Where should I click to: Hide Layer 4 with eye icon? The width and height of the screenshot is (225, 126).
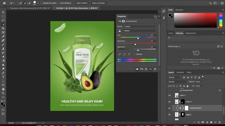[x=169, y=96]
